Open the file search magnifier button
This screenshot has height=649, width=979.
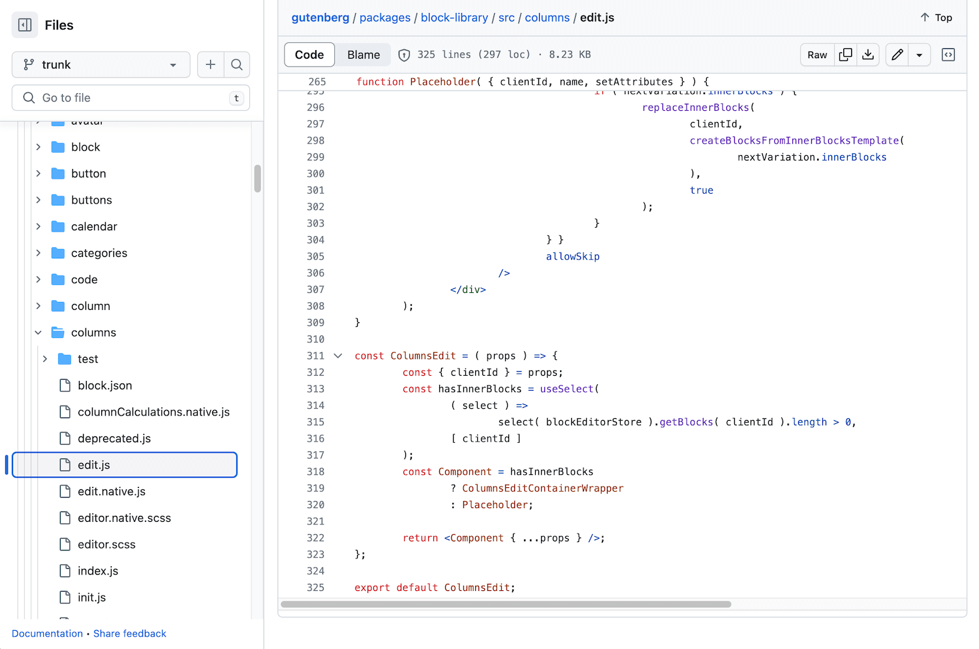pos(237,65)
